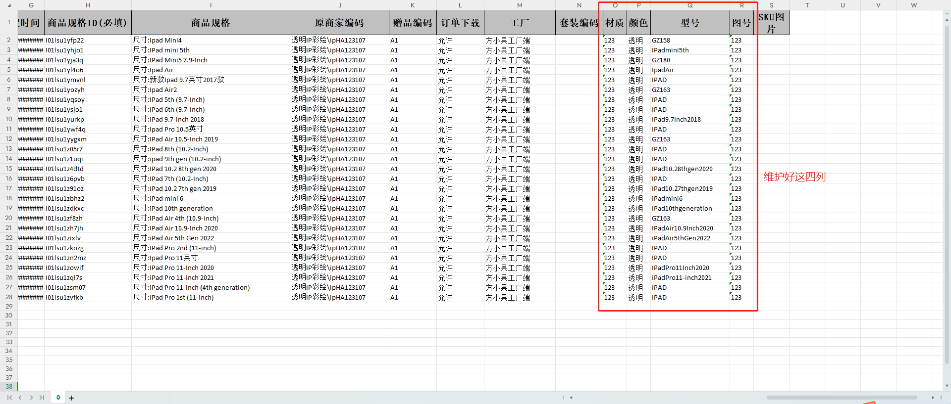Click the select-all corner triangle
Viewport: 951px width, 404px height.
pyautogui.click(x=8, y=5)
